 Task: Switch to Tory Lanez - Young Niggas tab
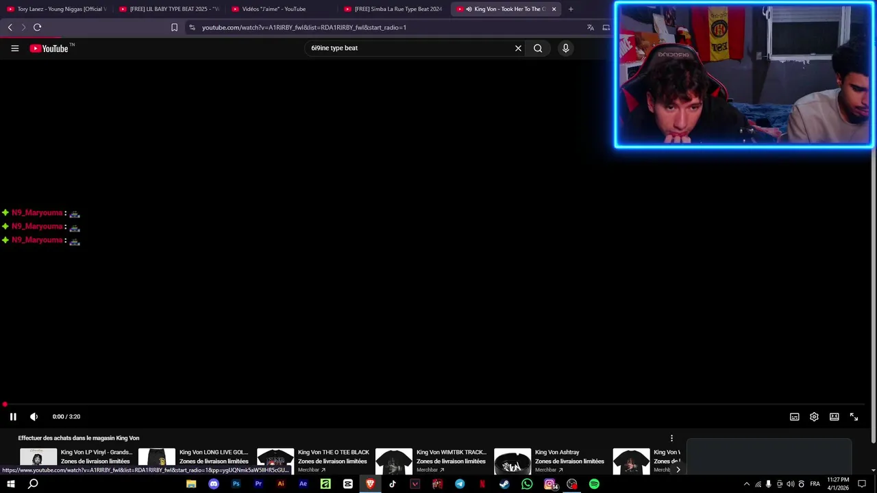click(x=56, y=9)
